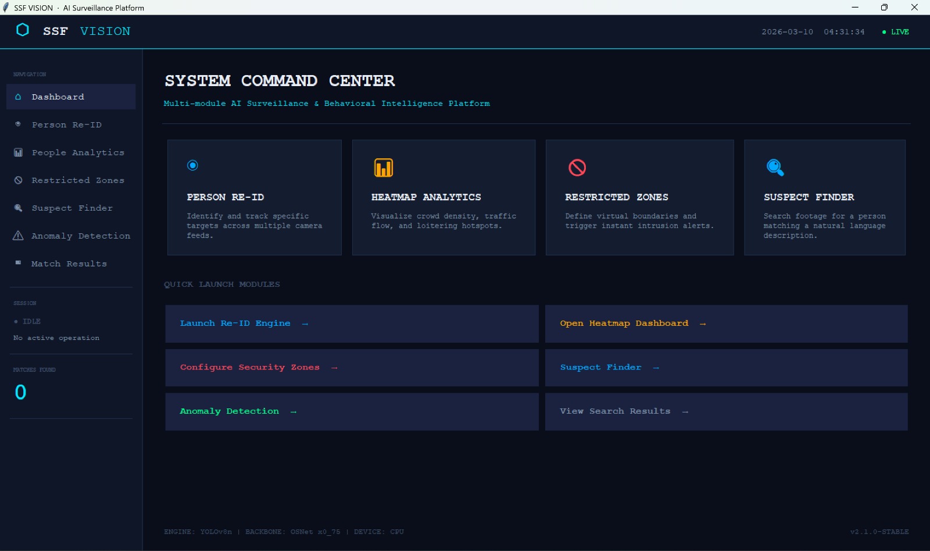
Task: Click the People Analytics sidebar chart icon
Action: tap(18, 152)
